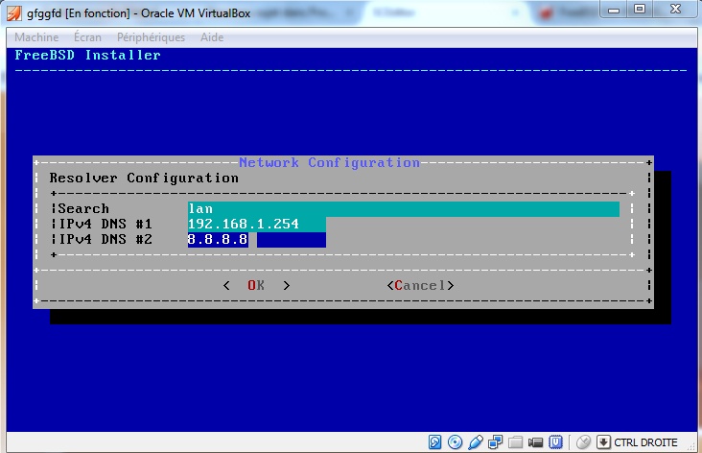This screenshot has height=453, width=702.
Task: Open the Aide menu
Action: pyautogui.click(x=212, y=37)
